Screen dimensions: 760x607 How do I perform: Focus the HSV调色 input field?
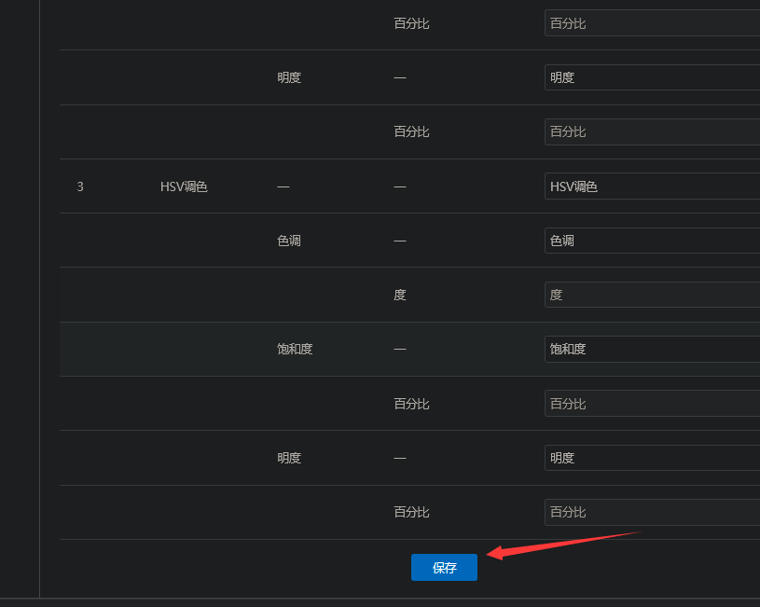[x=653, y=186]
